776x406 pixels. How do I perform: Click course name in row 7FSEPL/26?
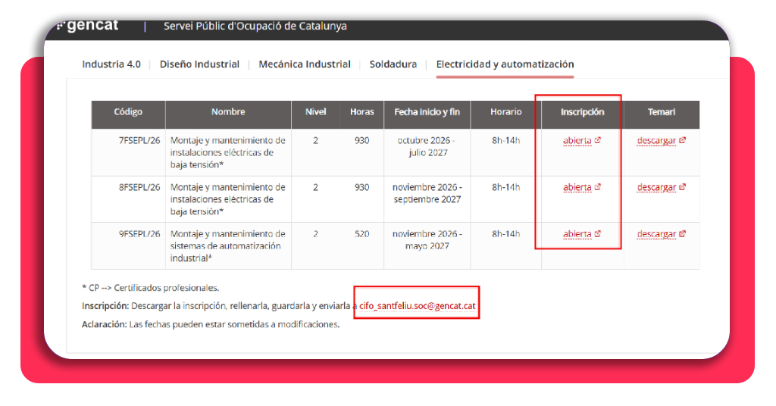[x=227, y=152]
